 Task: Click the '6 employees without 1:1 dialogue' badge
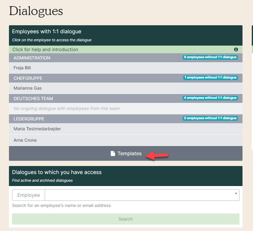pos(210,57)
